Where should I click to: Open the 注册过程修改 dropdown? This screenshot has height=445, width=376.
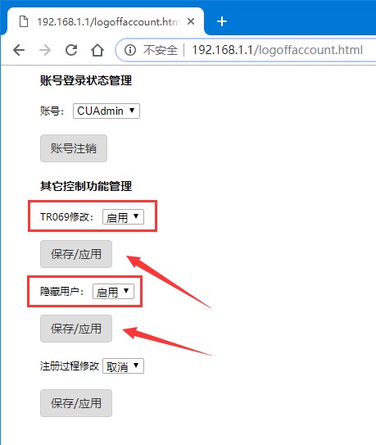click(123, 366)
